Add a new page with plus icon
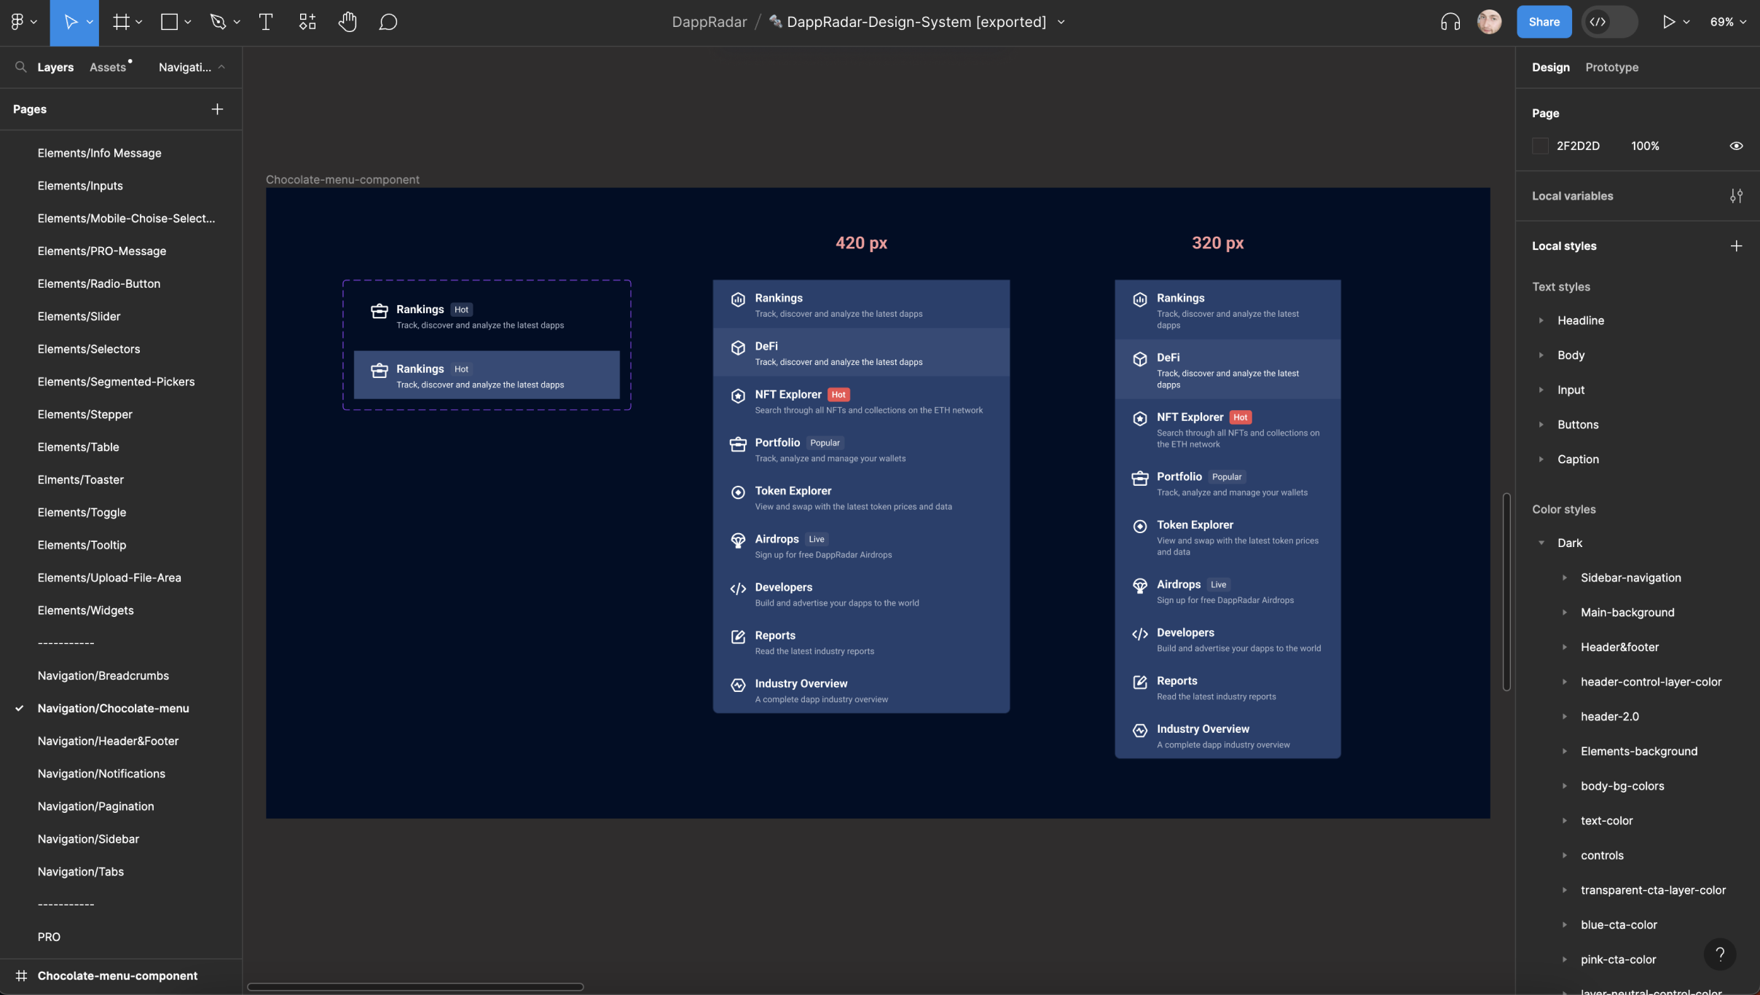The image size is (1760, 995). click(x=217, y=109)
